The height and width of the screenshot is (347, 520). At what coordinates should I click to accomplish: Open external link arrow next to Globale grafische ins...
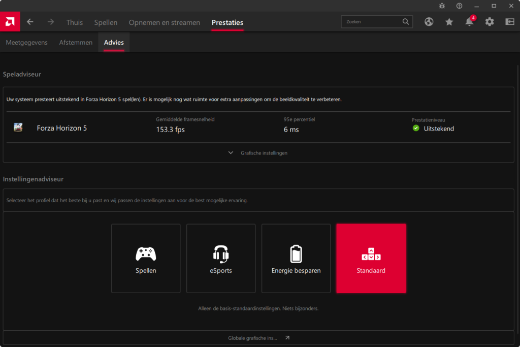click(x=287, y=338)
